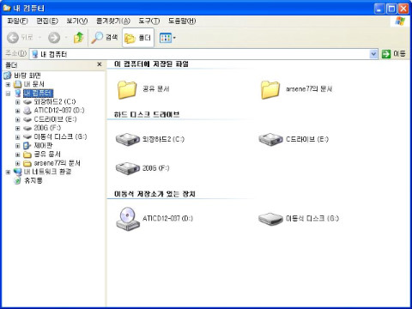
Task: Open the 보기(V) menu
Action: pos(77,21)
